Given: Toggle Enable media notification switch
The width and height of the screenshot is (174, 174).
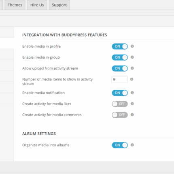Looking at the screenshot, I should pyautogui.click(x=120, y=93).
